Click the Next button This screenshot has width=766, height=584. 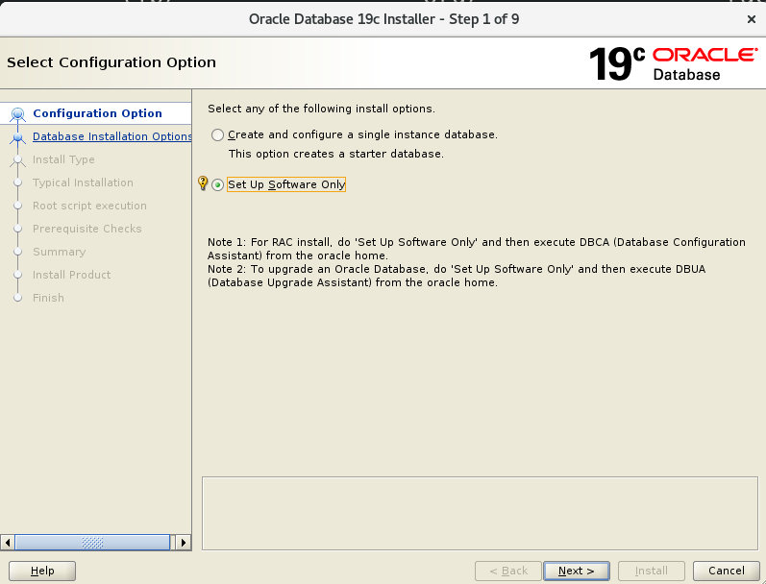coord(577,571)
